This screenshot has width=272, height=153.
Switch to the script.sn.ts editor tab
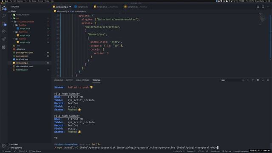tap(82, 7)
